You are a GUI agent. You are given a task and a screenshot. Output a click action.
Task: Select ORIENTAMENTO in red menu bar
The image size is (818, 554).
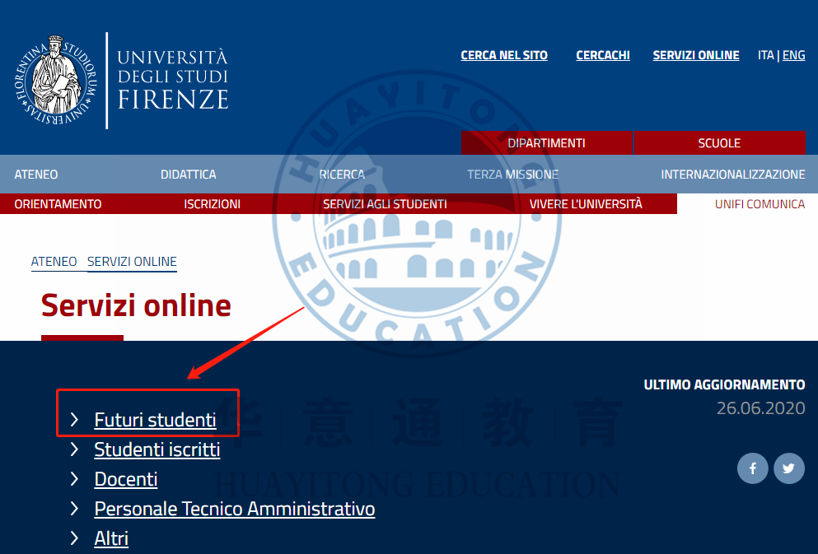tap(58, 204)
